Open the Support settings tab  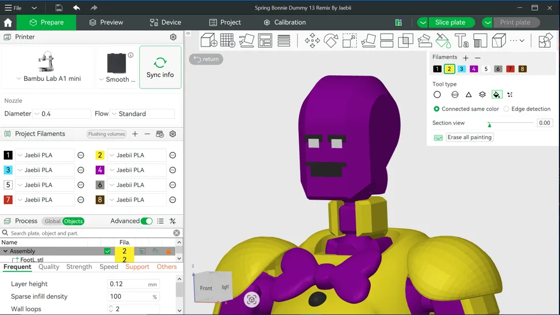click(137, 267)
